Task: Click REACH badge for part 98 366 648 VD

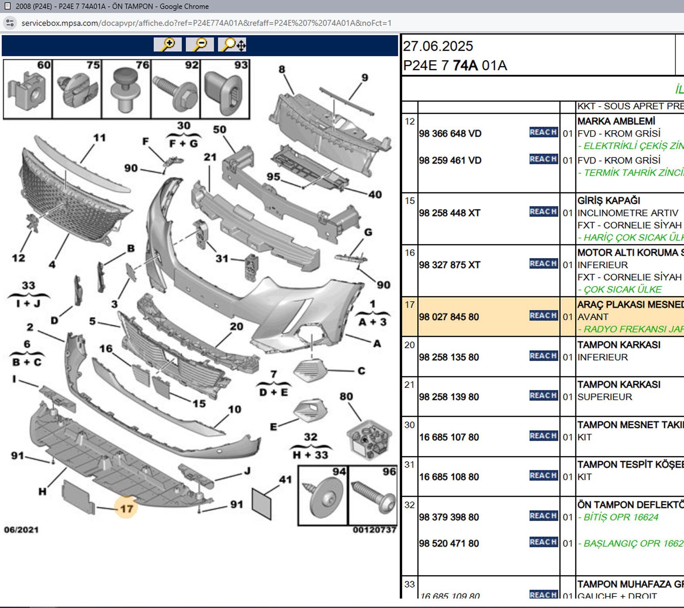Action: click(543, 132)
